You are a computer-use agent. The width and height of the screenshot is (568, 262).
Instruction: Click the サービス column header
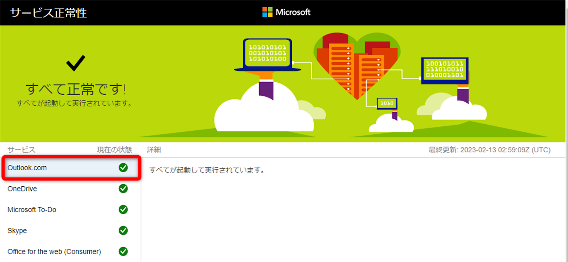[x=21, y=150]
